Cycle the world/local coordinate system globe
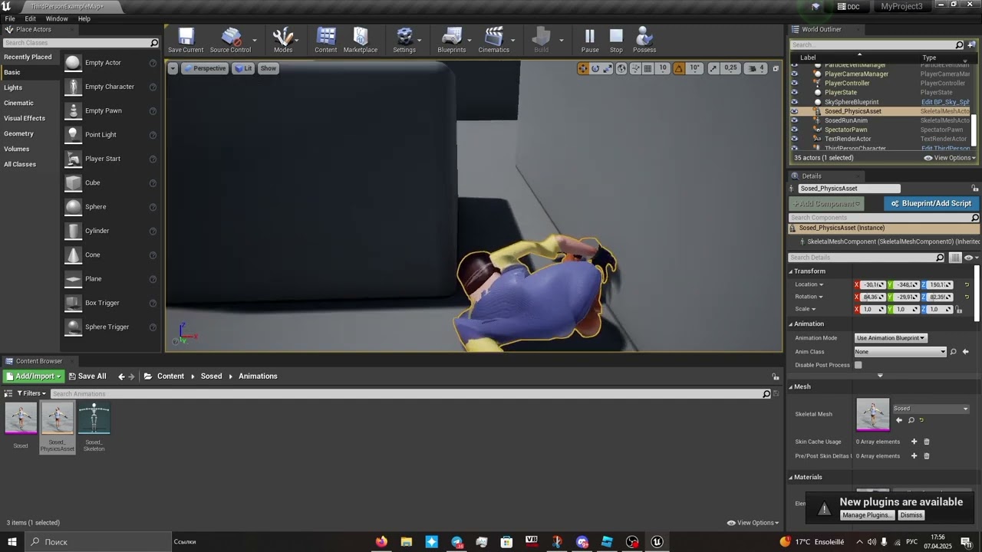This screenshot has width=982, height=552. [622, 68]
